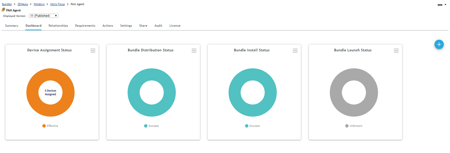Click the PAM Agent bundle icon
The height and width of the screenshot is (153, 450).
tap(3, 10)
